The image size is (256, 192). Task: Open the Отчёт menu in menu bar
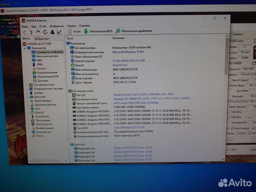[x=43, y=26]
